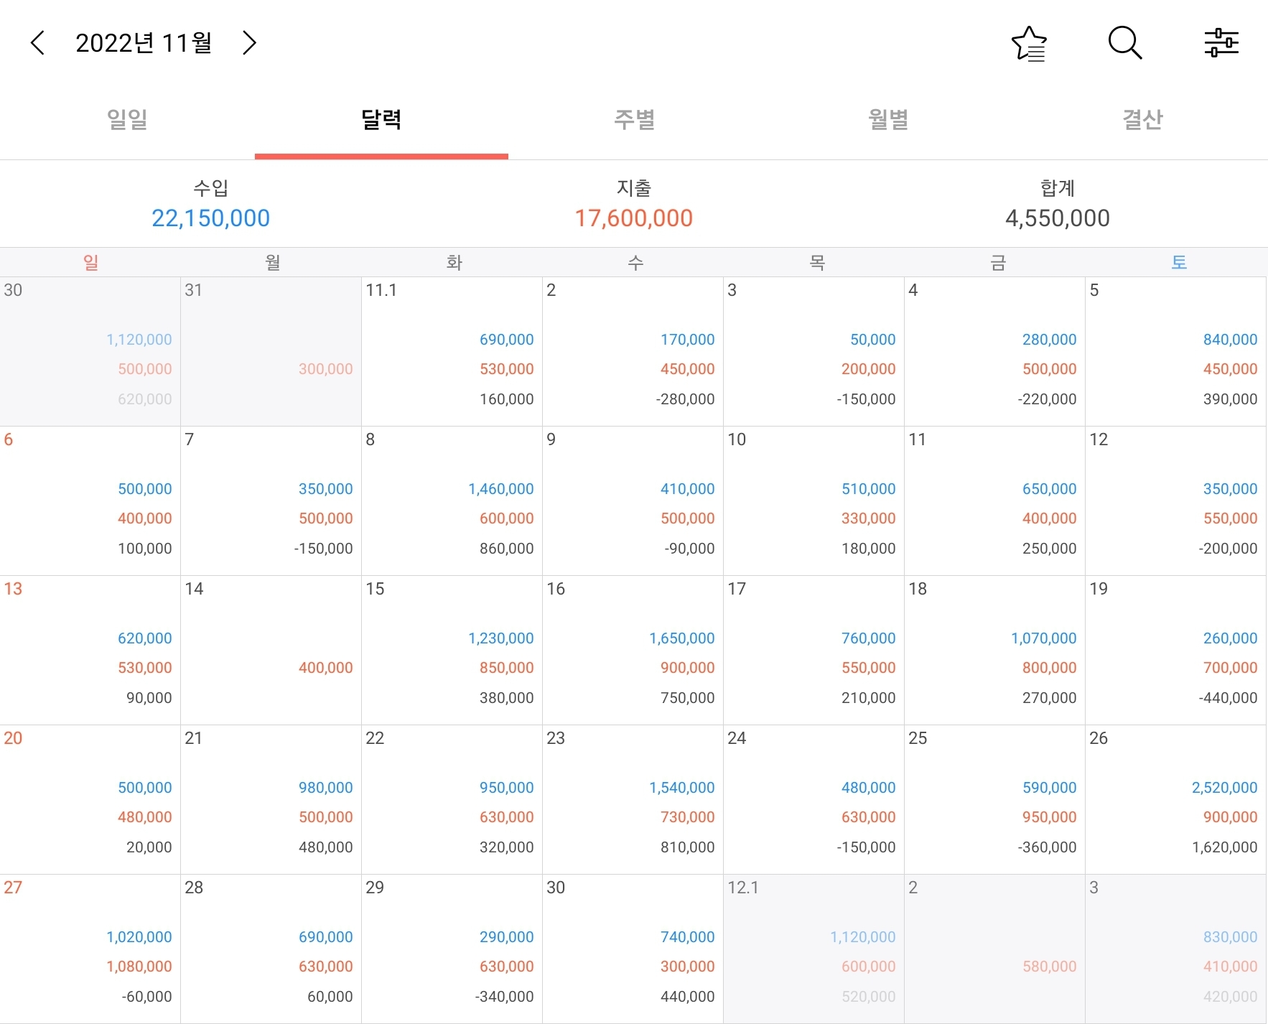Click balance -90,000 on day 9
Image resolution: width=1268 pixels, height=1024 pixels.
[689, 549]
